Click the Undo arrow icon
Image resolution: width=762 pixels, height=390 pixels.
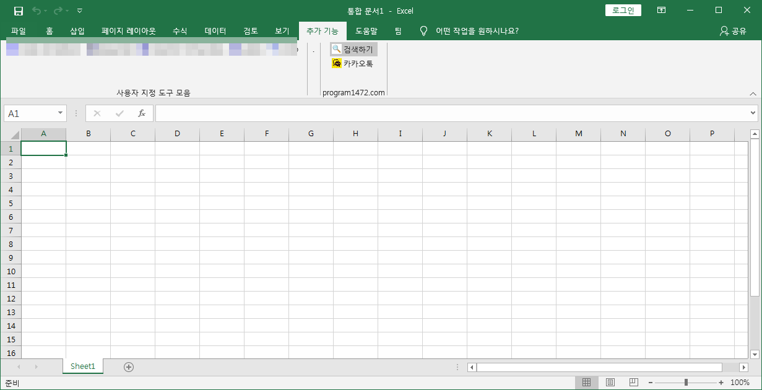point(37,11)
